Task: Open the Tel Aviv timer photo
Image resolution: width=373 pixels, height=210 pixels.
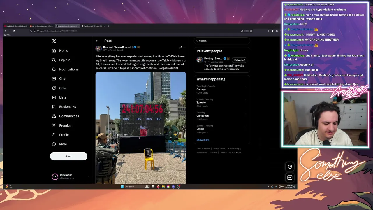Action: [x=141, y=128]
